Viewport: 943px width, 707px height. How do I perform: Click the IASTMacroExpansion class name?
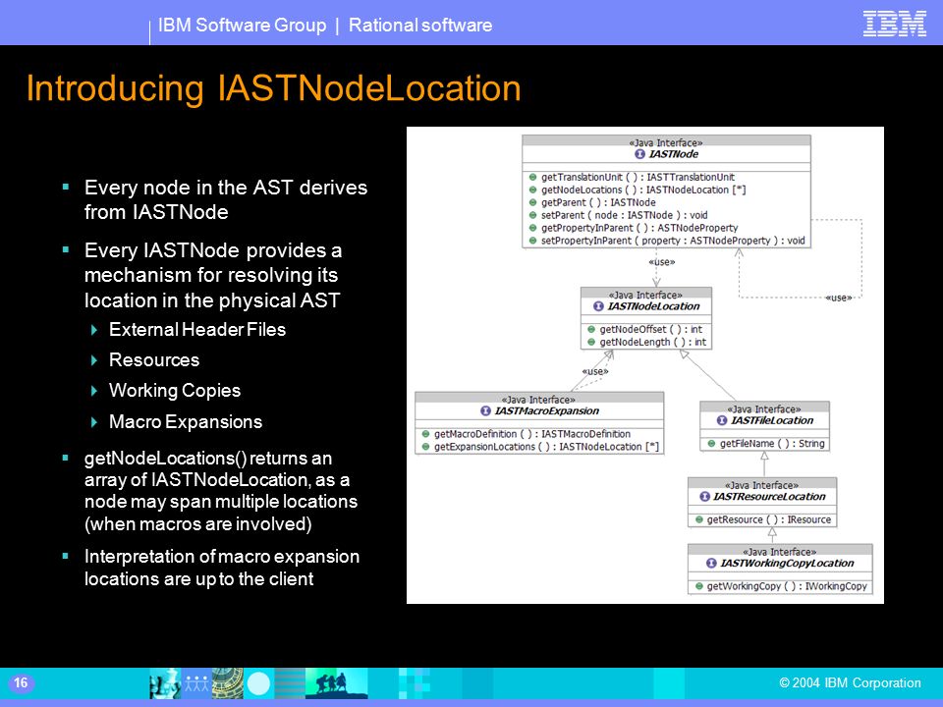[547, 410]
